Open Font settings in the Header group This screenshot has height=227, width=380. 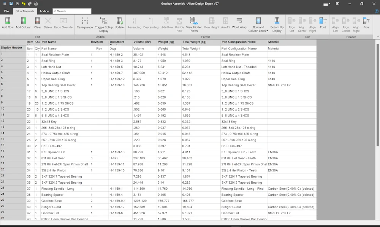pyautogui.click(x=366, y=21)
